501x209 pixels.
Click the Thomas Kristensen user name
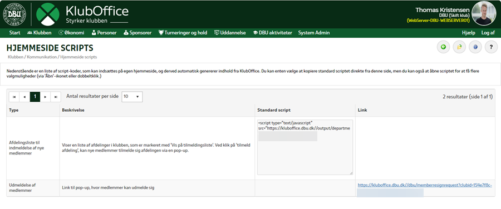[x=442, y=9]
